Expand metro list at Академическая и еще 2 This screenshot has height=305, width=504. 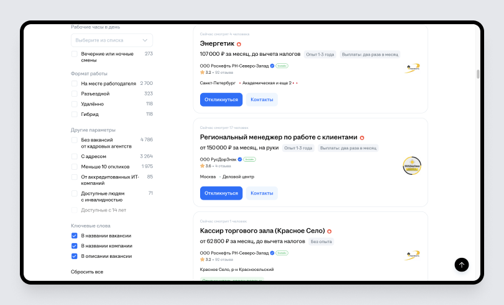267,82
